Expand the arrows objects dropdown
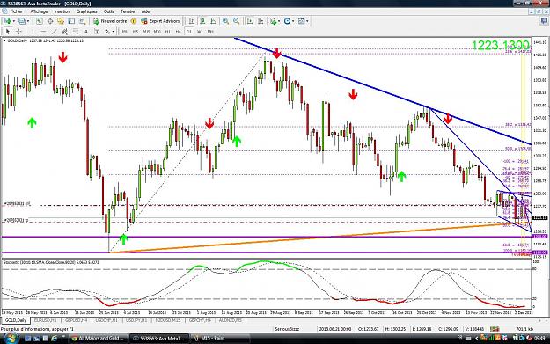550x344 pixels. (114, 32)
